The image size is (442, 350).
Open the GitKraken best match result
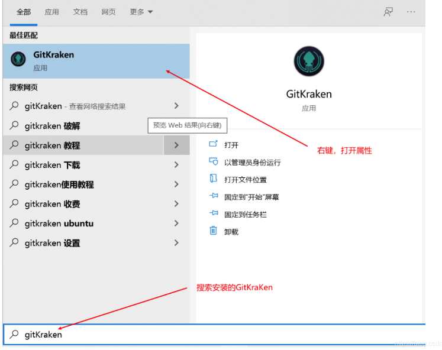coord(96,61)
